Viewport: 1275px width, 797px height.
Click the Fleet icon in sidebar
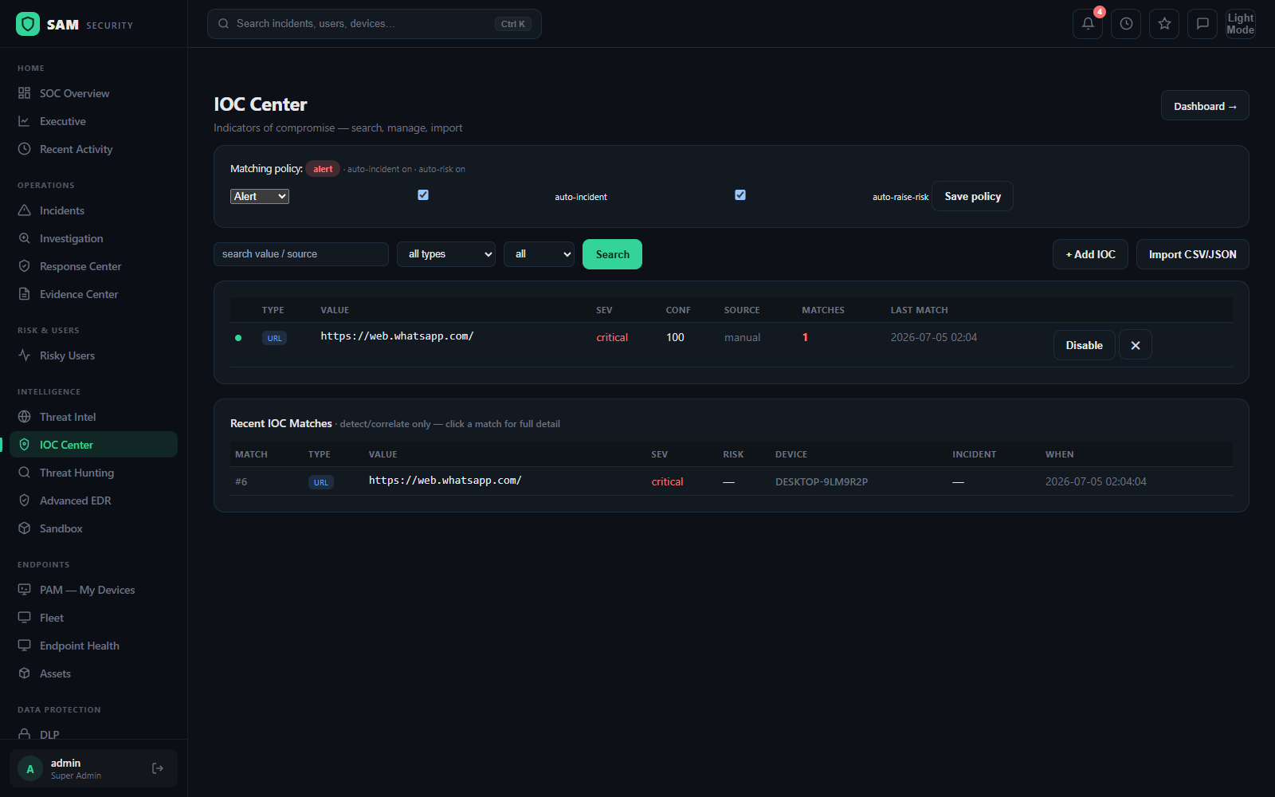(x=25, y=618)
